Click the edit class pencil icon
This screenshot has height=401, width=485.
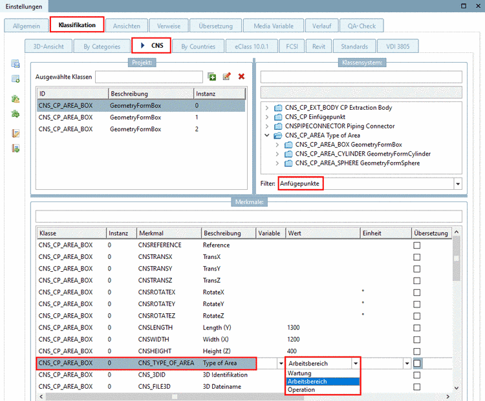[226, 77]
